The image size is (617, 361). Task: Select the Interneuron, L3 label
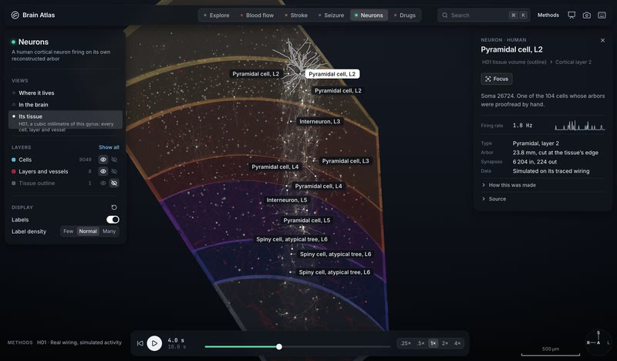click(319, 122)
